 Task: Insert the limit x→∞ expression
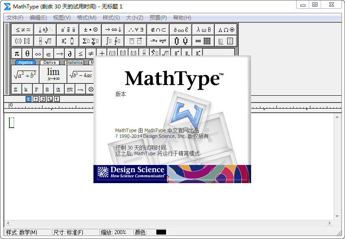(53, 74)
